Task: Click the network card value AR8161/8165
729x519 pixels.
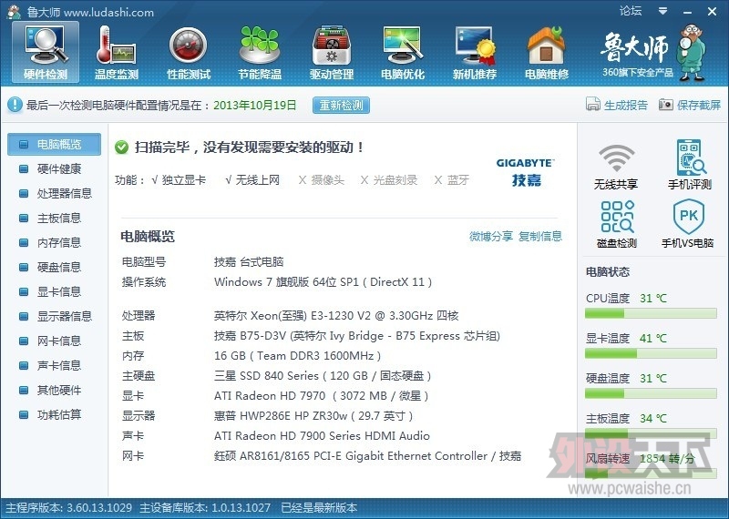Action: 367,455
